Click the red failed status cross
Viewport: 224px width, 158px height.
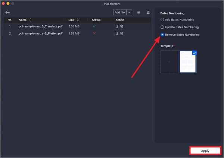(x=94, y=34)
